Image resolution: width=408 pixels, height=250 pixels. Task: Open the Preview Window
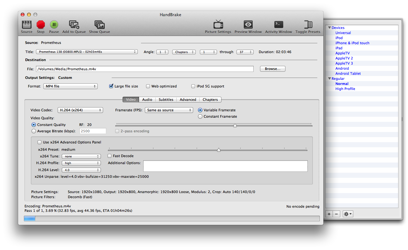click(x=248, y=24)
